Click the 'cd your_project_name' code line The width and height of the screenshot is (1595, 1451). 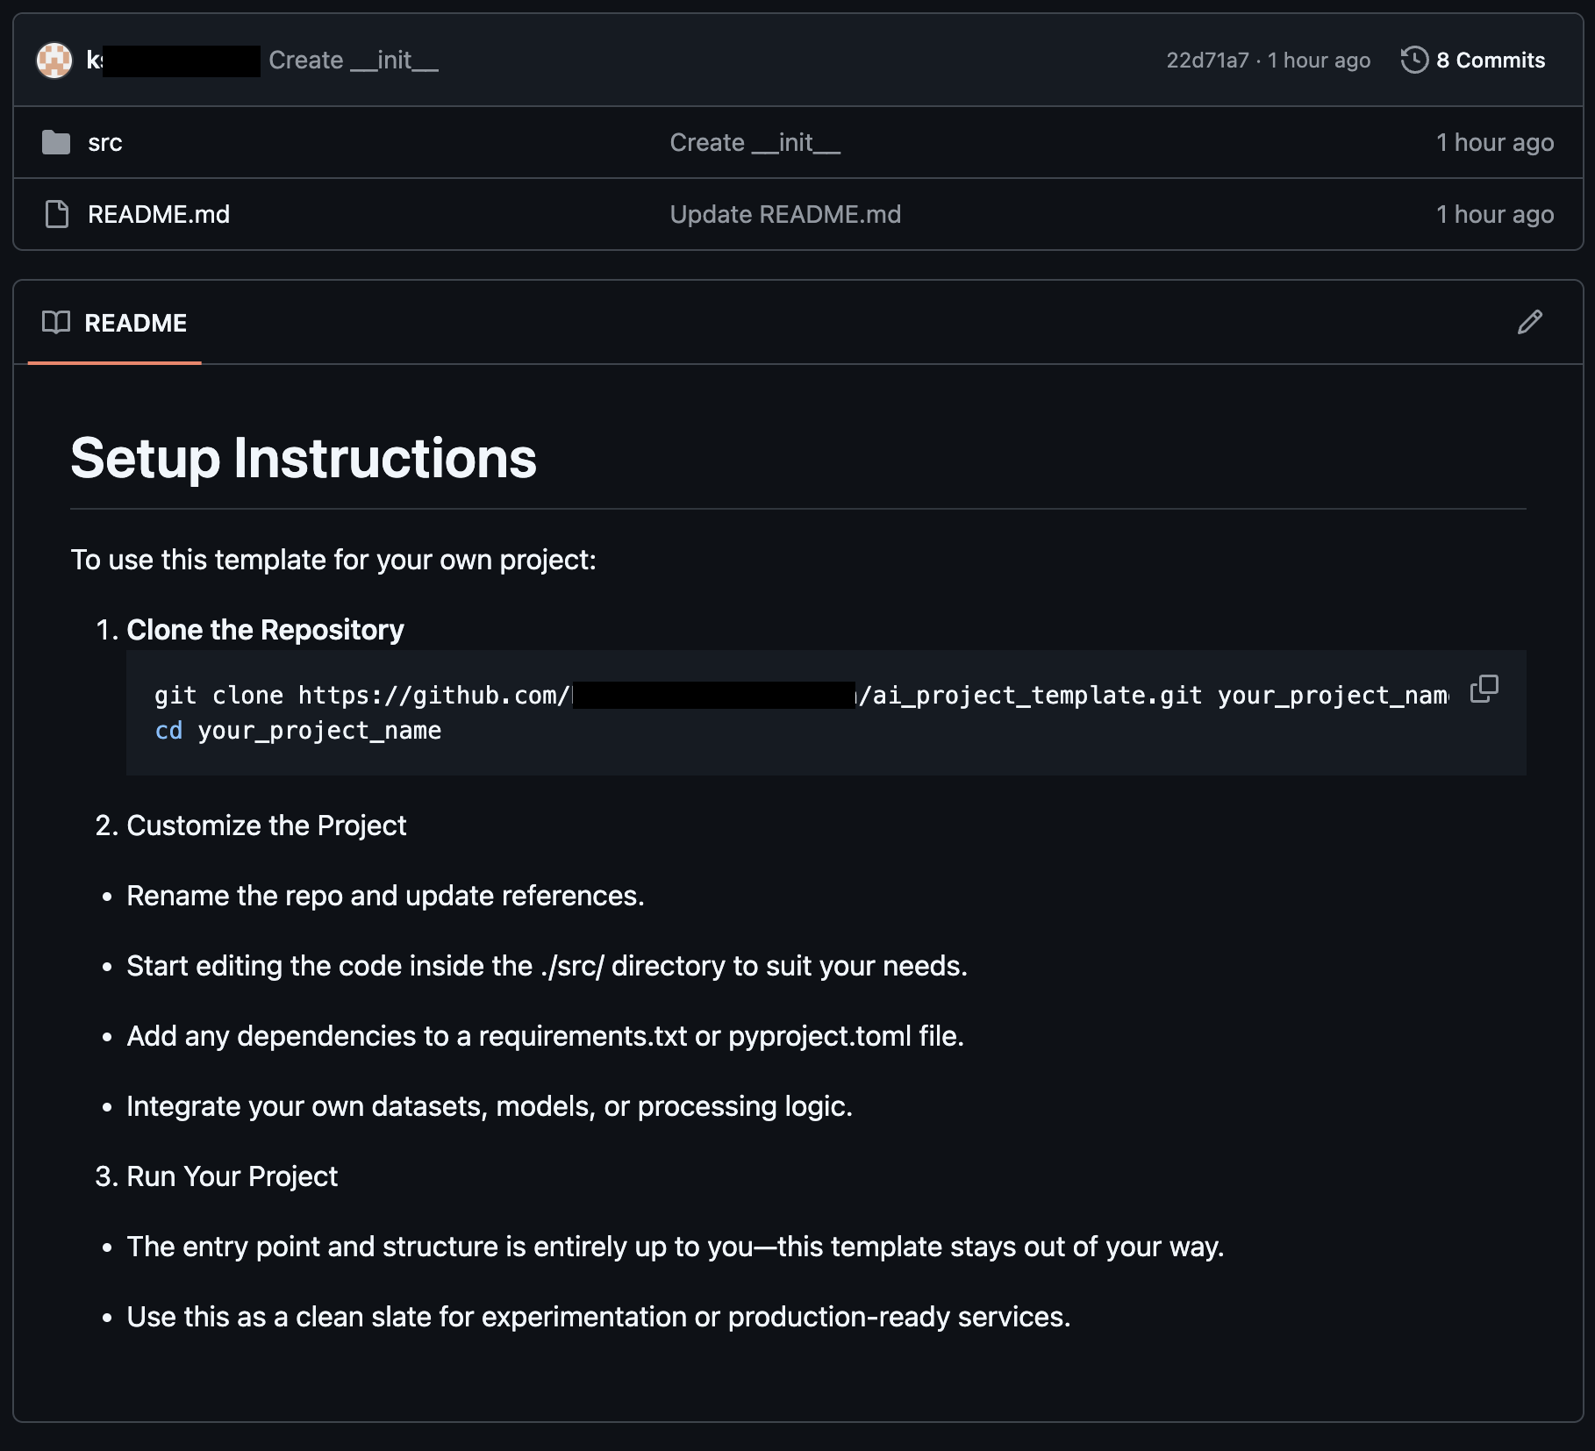coord(298,730)
